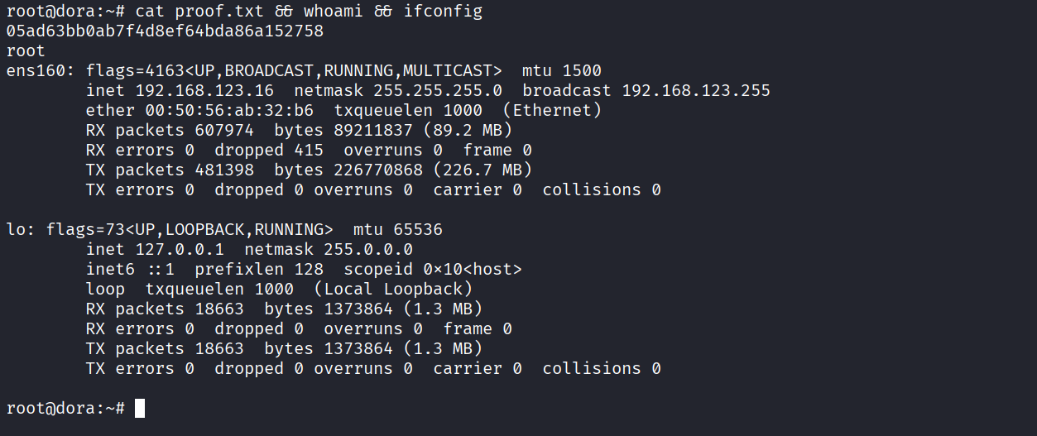
Task: Click the broadcast address 192.168.123.255
Action: tap(696, 91)
